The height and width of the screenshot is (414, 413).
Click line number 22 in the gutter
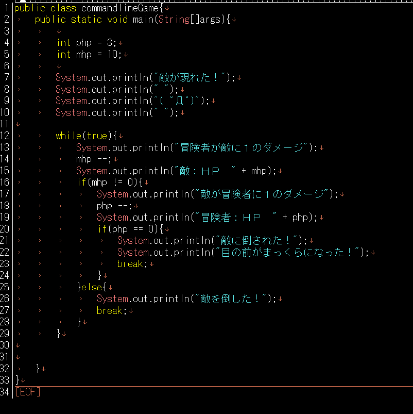(x=5, y=252)
